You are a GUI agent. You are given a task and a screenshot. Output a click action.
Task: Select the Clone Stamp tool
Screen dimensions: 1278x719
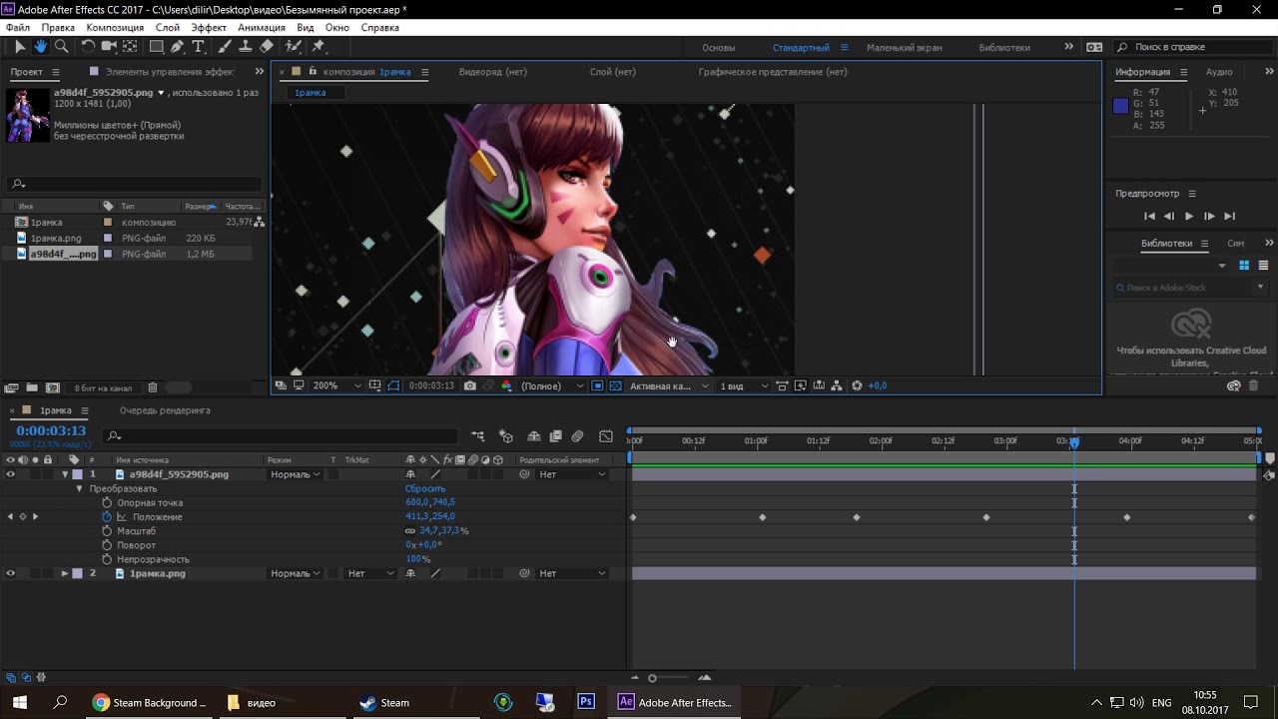click(x=246, y=46)
